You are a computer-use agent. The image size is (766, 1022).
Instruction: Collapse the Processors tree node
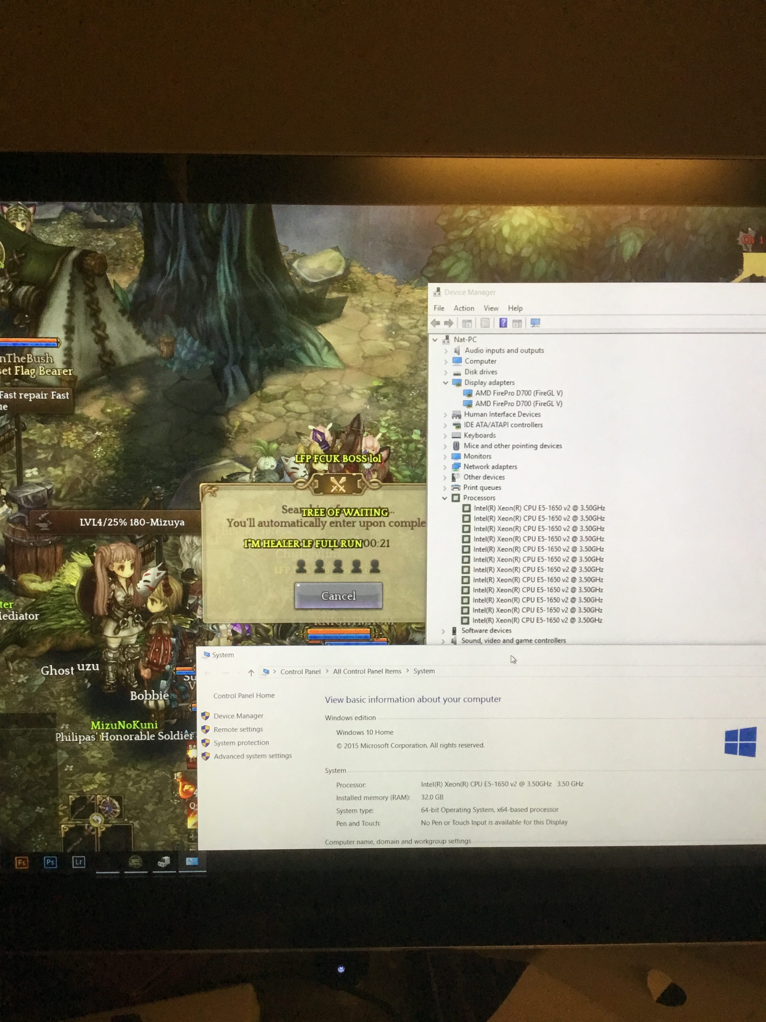point(445,498)
